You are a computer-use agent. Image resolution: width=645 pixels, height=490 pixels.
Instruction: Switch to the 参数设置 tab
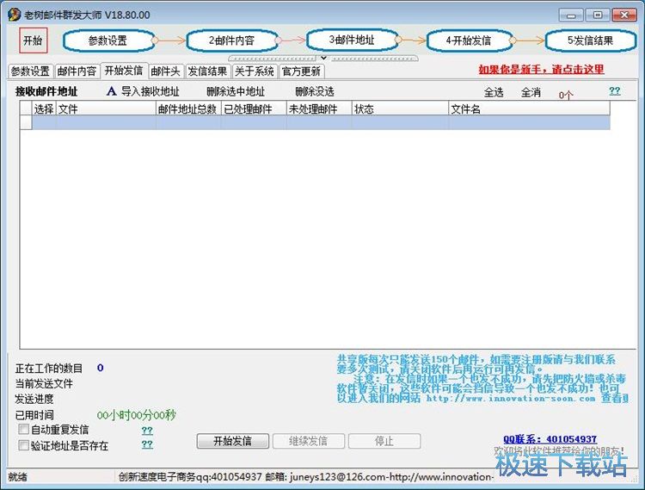(30, 71)
